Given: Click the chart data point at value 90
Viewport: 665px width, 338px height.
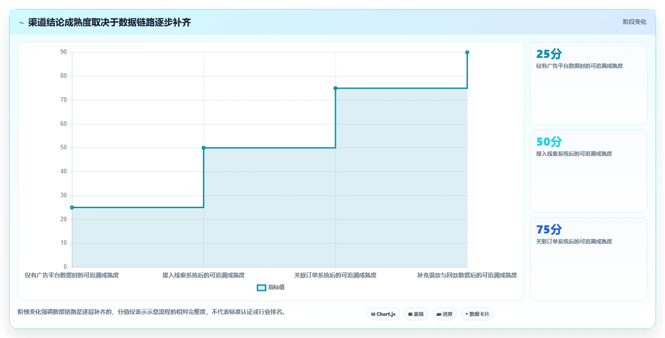Looking at the screenshot, I should tap(467, 52).
